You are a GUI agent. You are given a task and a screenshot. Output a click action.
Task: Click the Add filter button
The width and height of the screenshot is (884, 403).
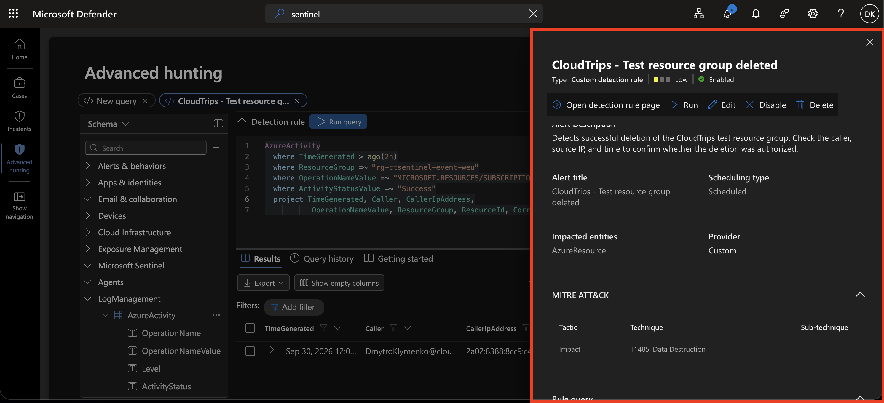pyautogui.click(x=294, y=307)
